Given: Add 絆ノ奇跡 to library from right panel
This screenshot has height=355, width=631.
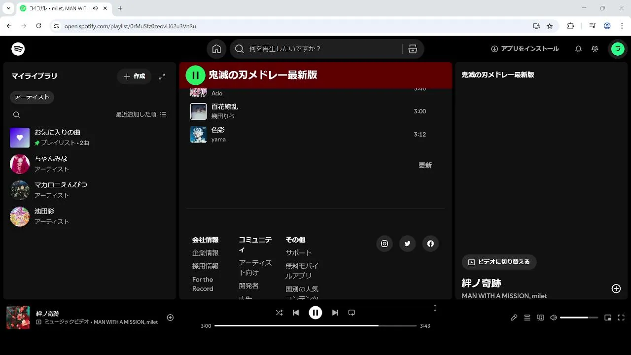Looking at the screenshot, I should coord(616,288).
